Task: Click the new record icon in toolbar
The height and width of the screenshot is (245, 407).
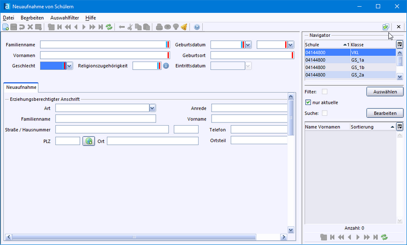Action: 6,27
